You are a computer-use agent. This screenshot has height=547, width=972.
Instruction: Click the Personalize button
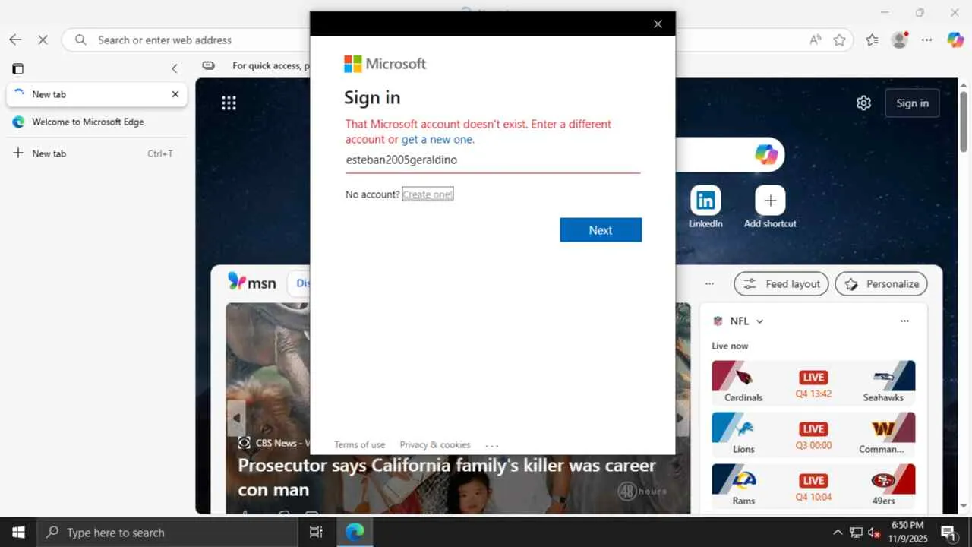point(881,283)
